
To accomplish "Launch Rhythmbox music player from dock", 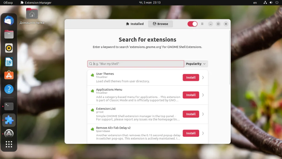I will click(9, 48).
